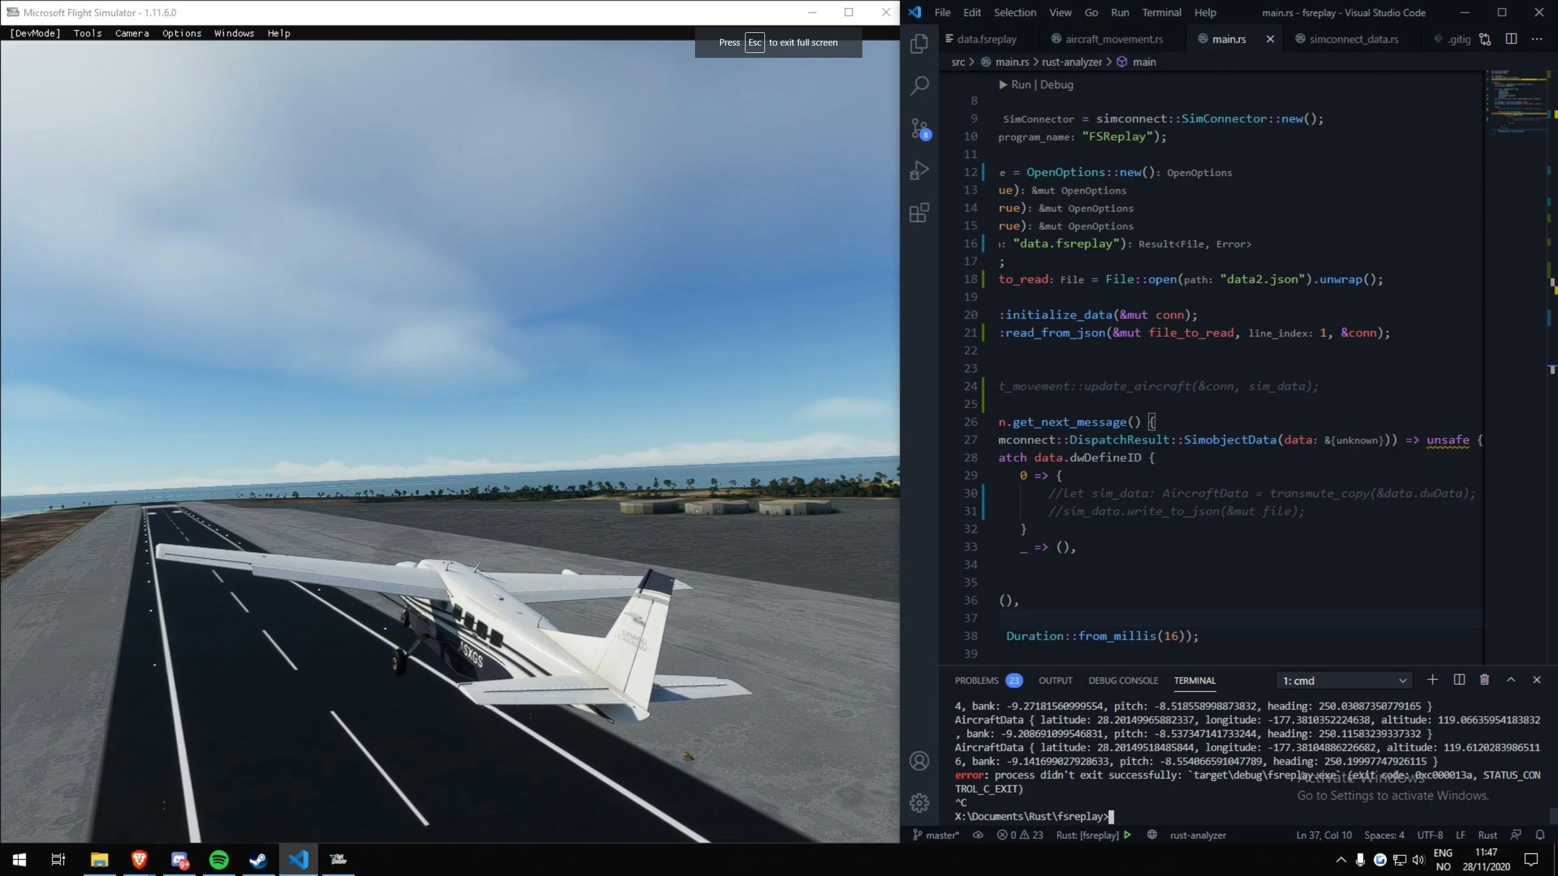This screenshot has width=1558, height=876.
Task: Show hidden system tray icons
Action: [x=1341, y=860]
